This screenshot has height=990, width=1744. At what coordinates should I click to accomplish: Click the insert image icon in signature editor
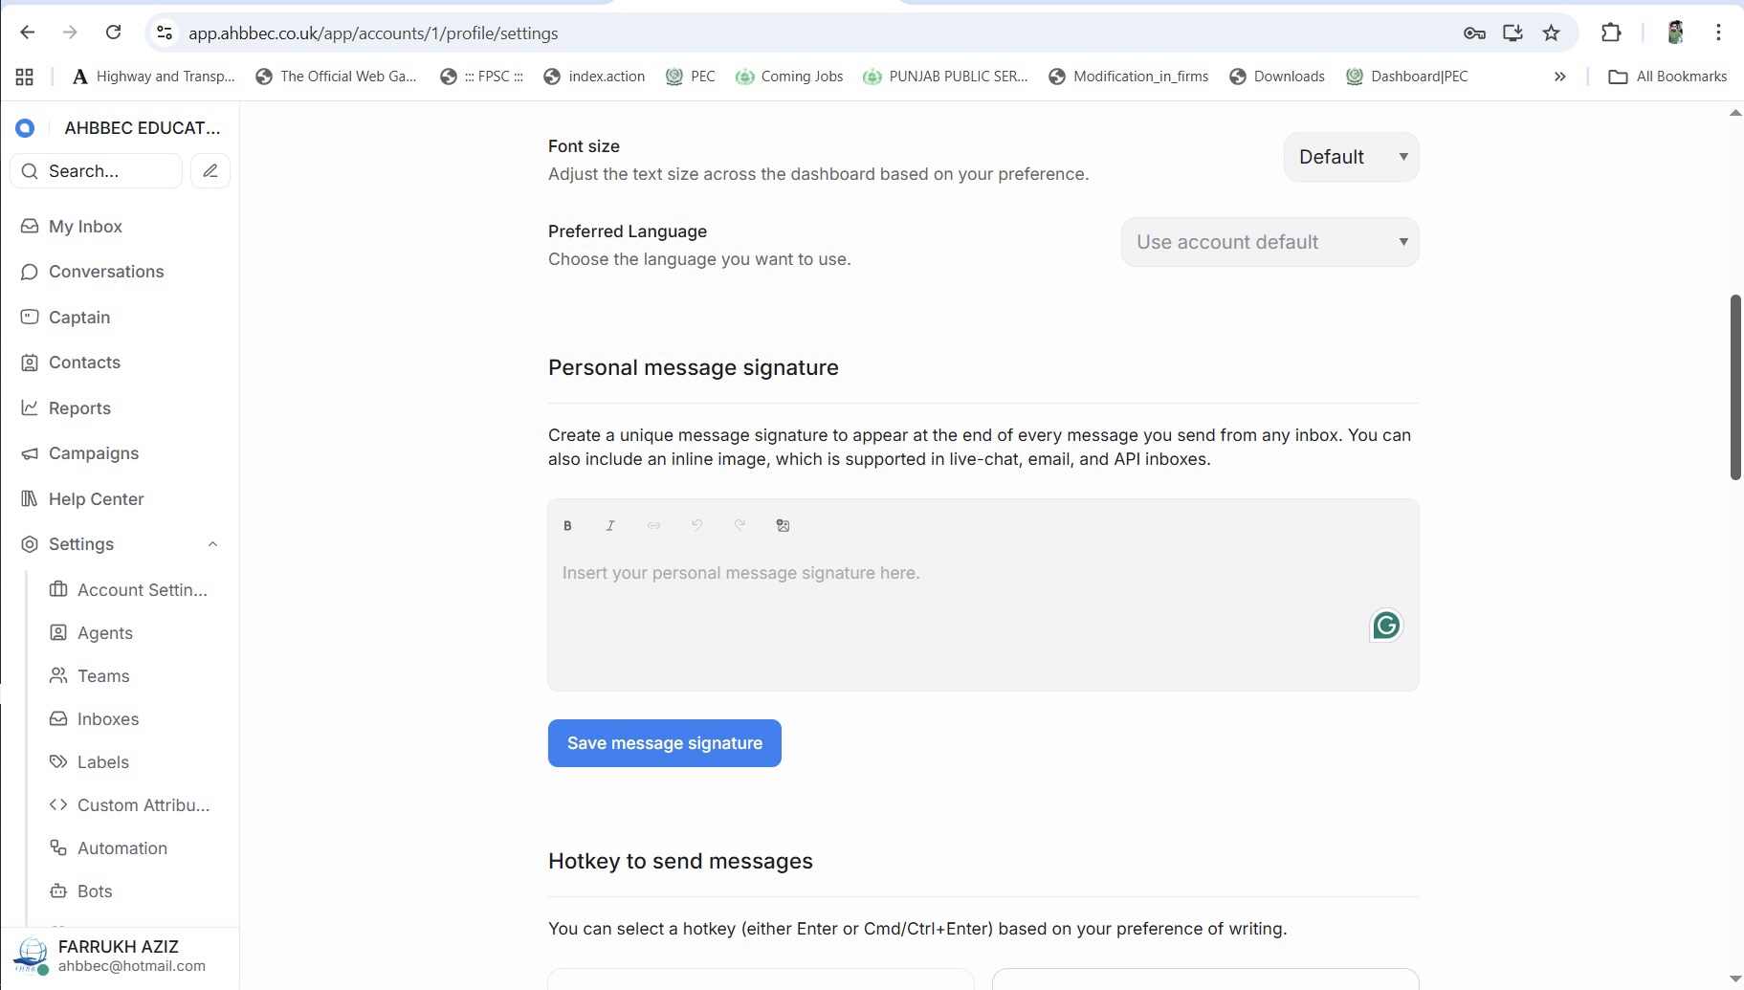coord(783,525)
